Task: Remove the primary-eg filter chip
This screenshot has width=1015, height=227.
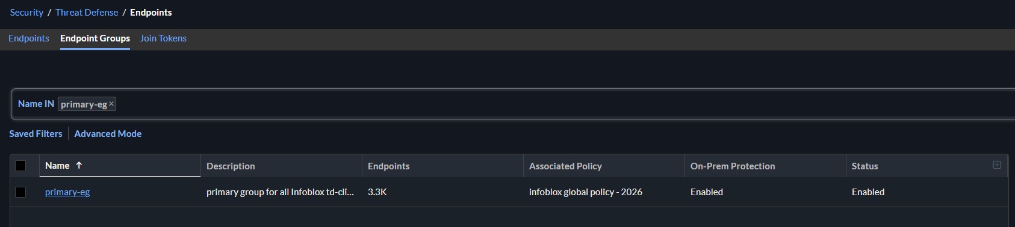Action: (111, 104)
